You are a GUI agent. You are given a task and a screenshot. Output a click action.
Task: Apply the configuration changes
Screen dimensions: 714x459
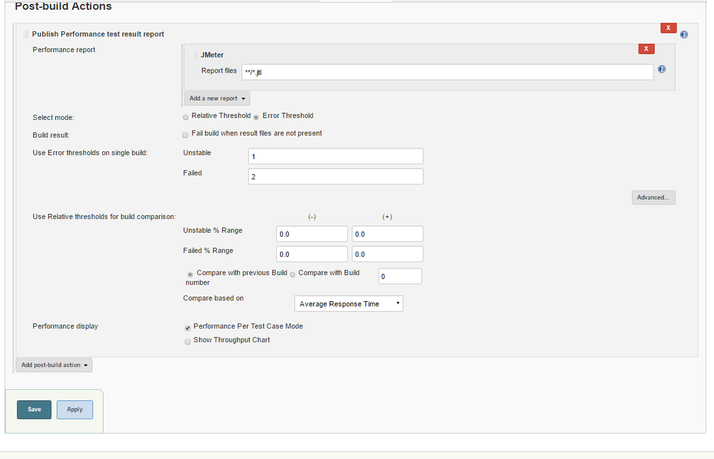tap(75, 409)
